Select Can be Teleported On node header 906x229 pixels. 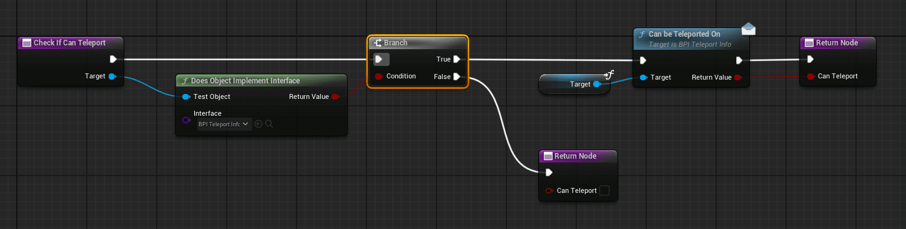691,39
